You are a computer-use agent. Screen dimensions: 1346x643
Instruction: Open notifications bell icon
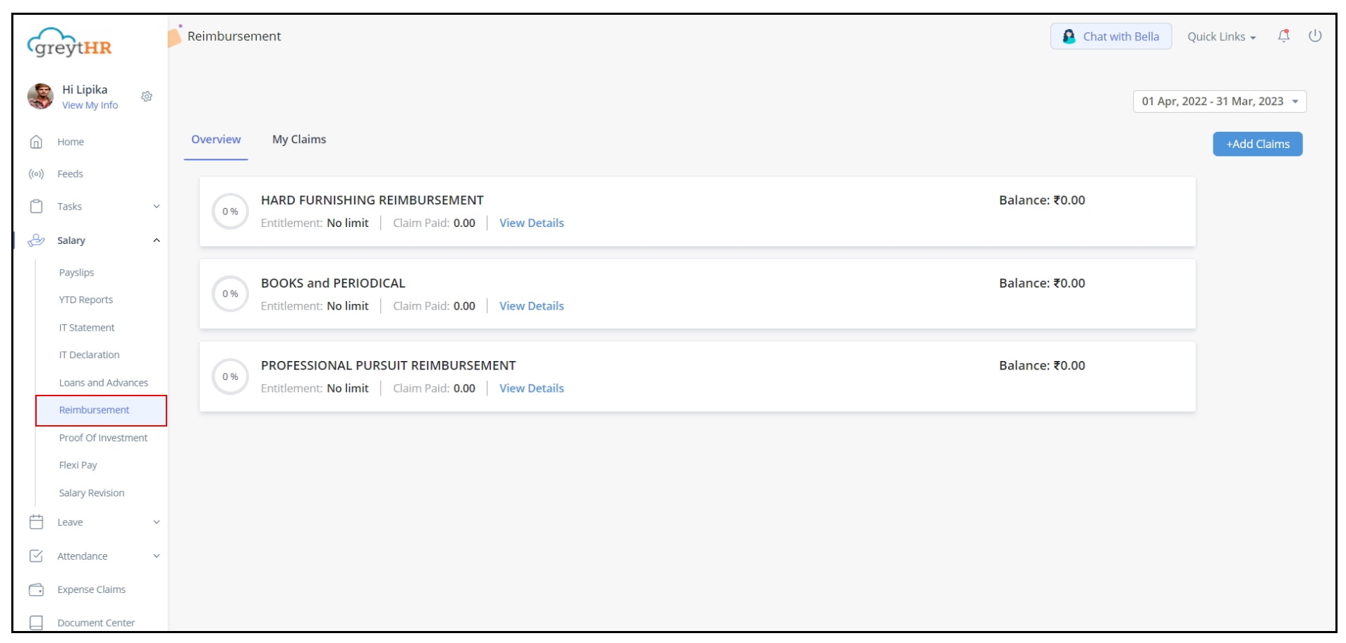[1284, 36]
